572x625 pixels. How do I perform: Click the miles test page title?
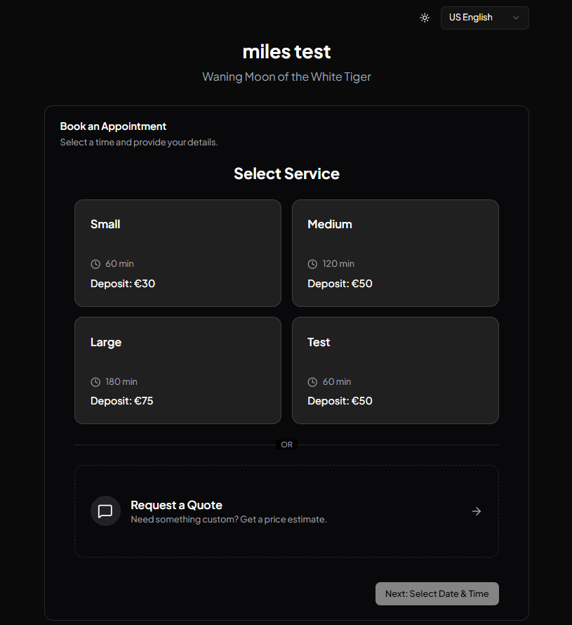pyautogui.click(x=286, y=51)
